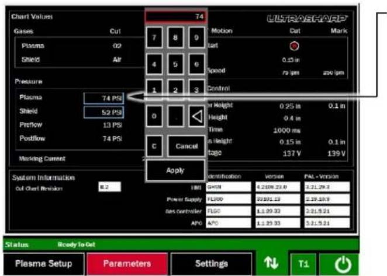Tap keypad digit 0
This screenshot has height=276, width=387.
coord(154,116)
